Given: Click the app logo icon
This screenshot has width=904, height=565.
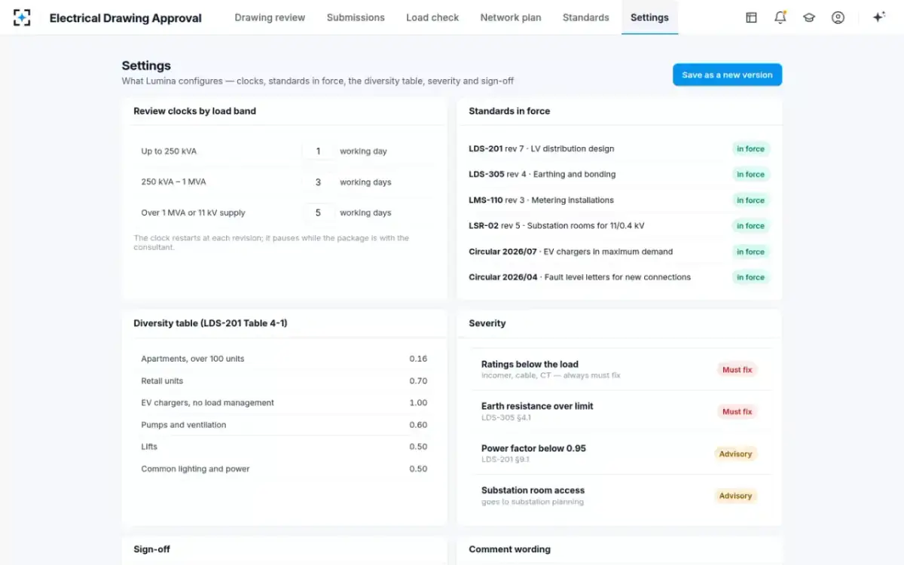Looking at the screenshot, I should pos(22,17).
